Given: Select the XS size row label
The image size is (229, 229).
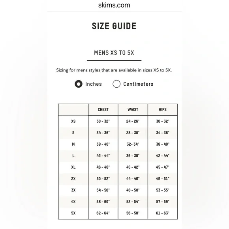Looking at the screenshot, I should click(73, 121).
